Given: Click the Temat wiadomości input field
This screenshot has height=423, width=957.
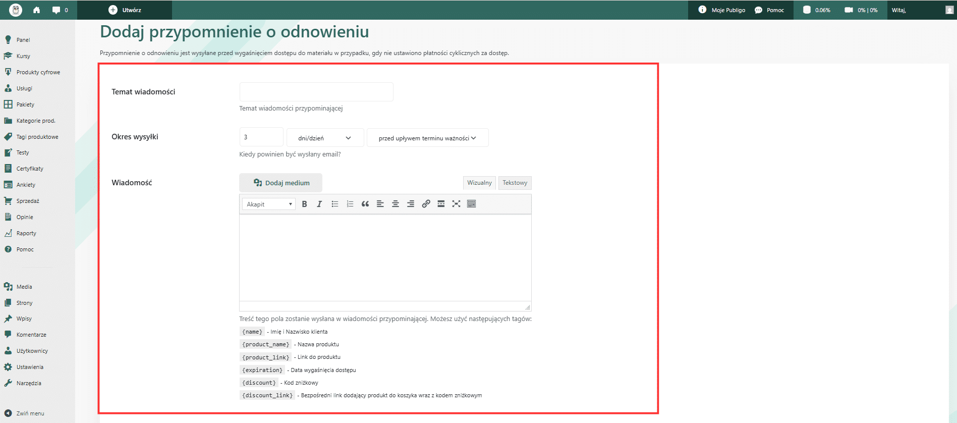Looking at the screenshot, I should 316,92.
